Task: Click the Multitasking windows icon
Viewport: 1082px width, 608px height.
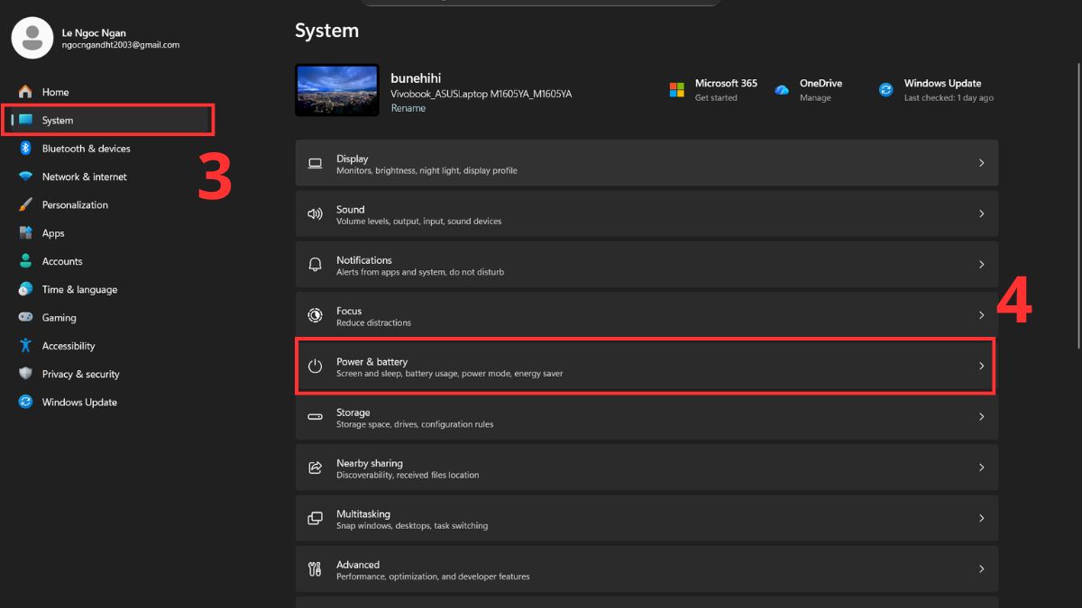Action: click(x=315, y=518)
